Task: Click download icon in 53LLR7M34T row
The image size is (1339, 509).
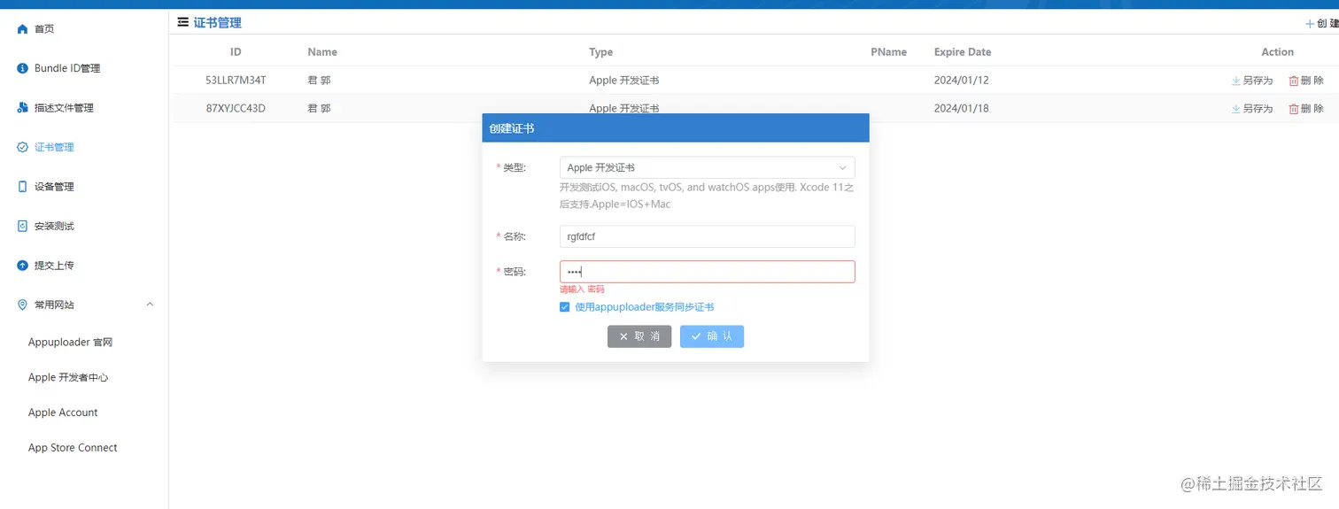Action: (1235, 81)
